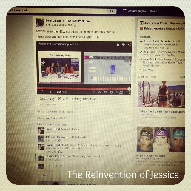Open Brandi Hurst's avatar on first comment

click(41, 131)
